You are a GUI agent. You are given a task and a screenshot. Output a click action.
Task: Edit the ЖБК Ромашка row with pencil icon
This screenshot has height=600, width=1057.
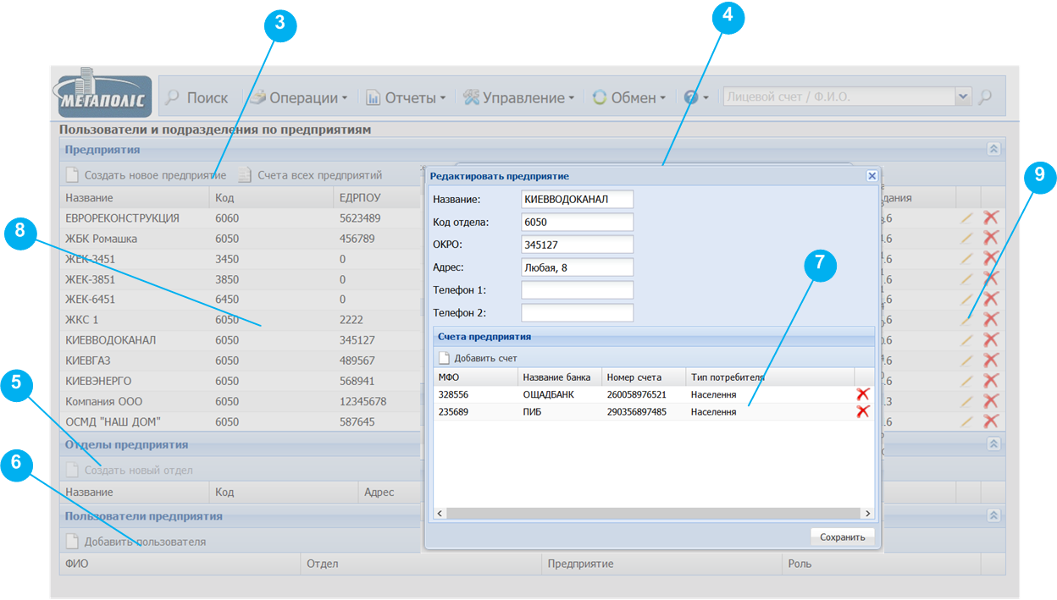coord(967,238)
